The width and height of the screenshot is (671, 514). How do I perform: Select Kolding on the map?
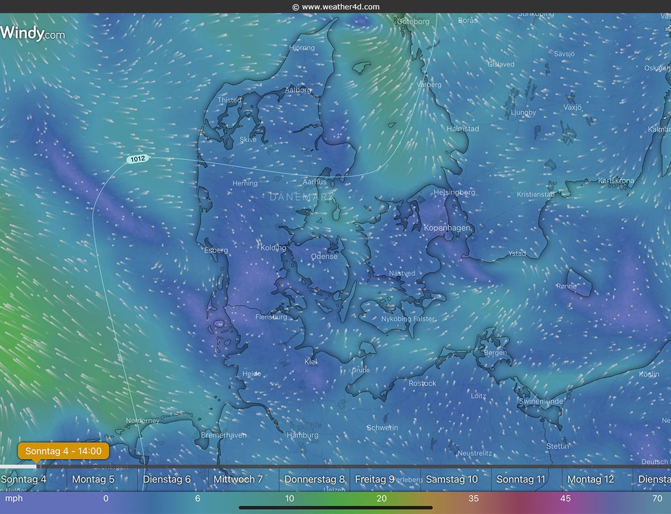tap(273, 247)
